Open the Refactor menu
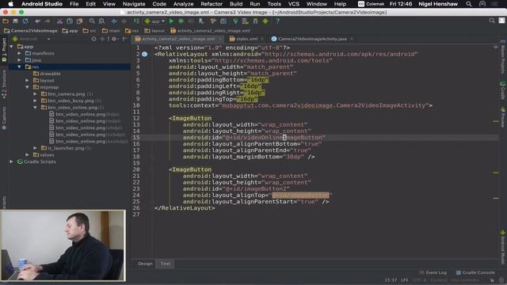The height and width of the screenshot is (285, 507). point(212,4)
